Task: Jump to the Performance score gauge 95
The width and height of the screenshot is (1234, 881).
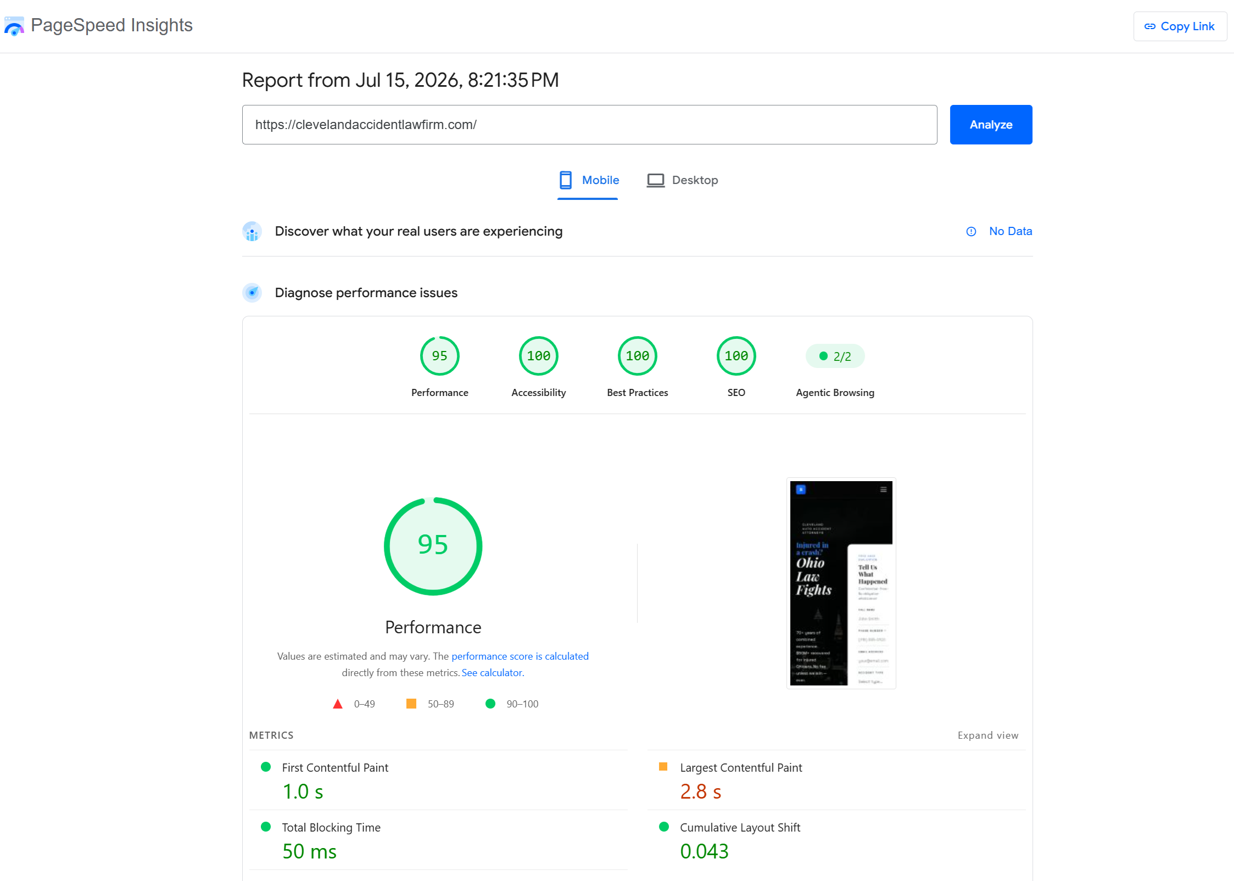Action: pos(439,356)
